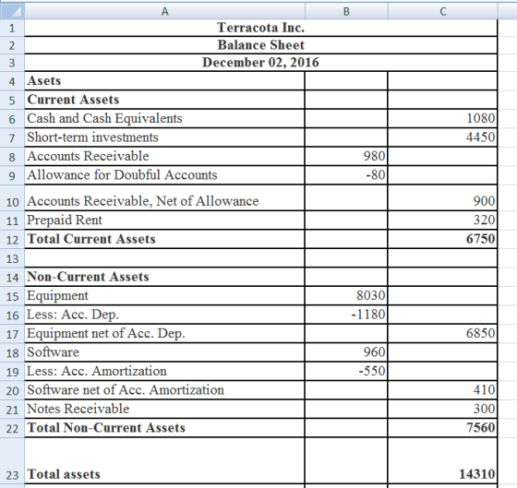
Task: Click the value 980 cell
Action: pos(346,156)
